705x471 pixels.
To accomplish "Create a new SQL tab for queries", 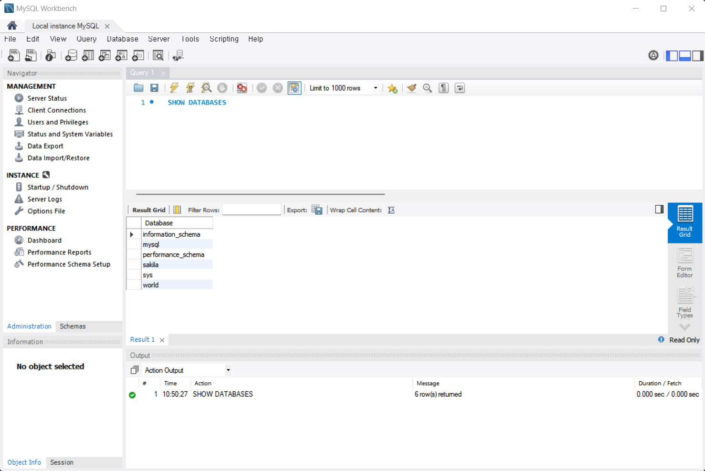I will (14, 55).
